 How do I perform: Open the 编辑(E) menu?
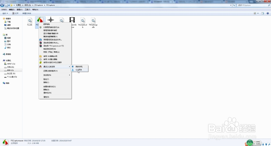tap(12, 10)
